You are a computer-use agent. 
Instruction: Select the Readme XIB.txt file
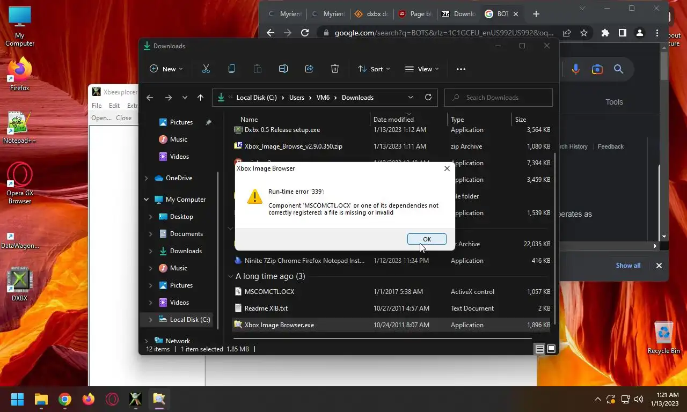point(392,308)
